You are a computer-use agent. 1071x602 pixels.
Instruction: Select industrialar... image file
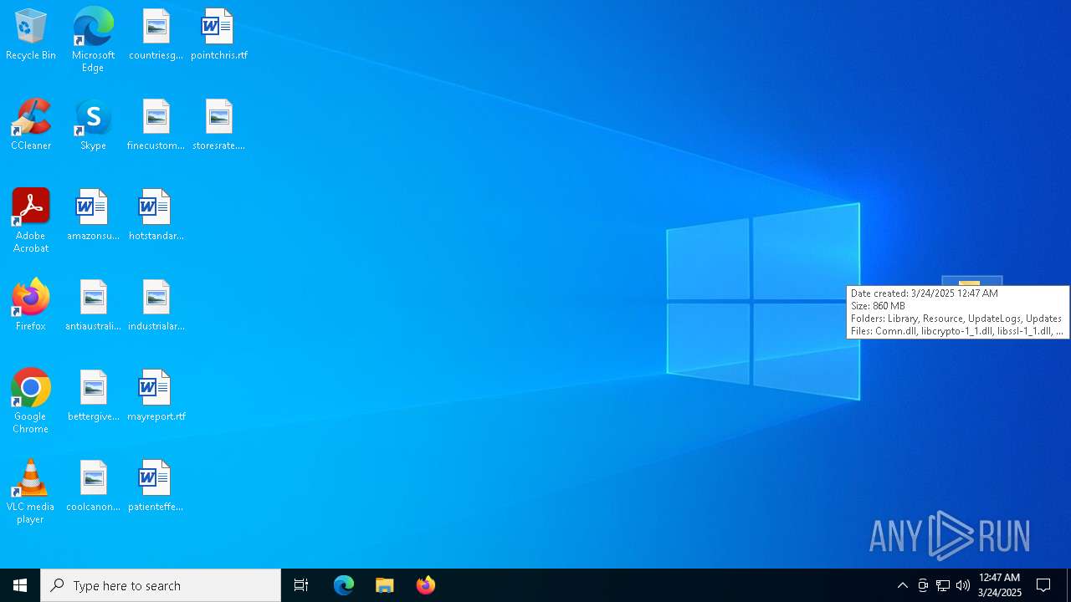point(156,306)
